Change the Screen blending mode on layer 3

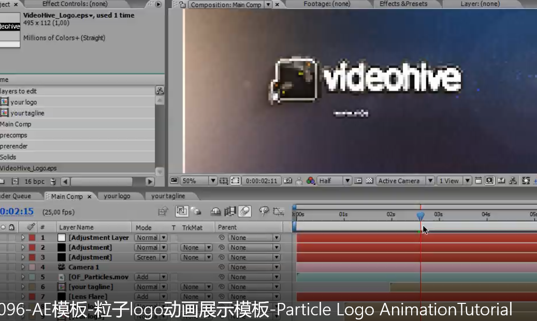click(151, 257)
